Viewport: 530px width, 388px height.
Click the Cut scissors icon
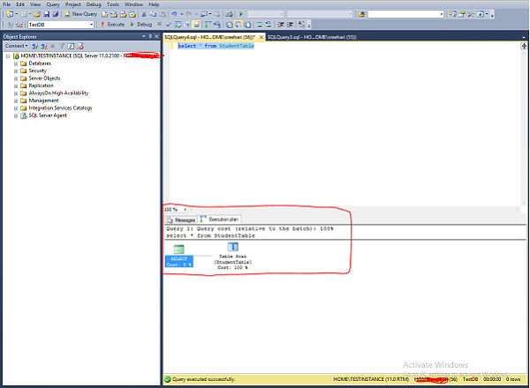pyautogui.click(x=144, y=14)
